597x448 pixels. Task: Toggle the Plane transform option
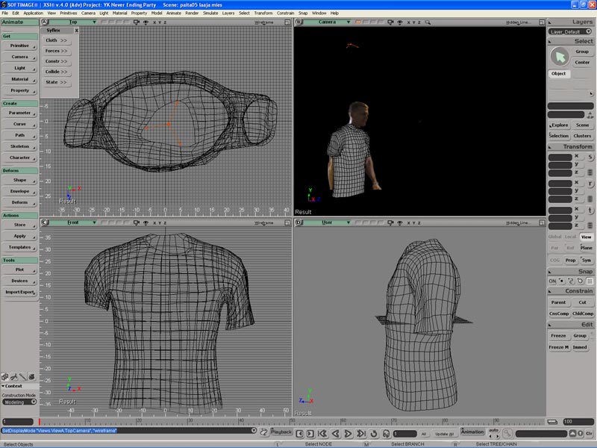click(x=587, y=248)
